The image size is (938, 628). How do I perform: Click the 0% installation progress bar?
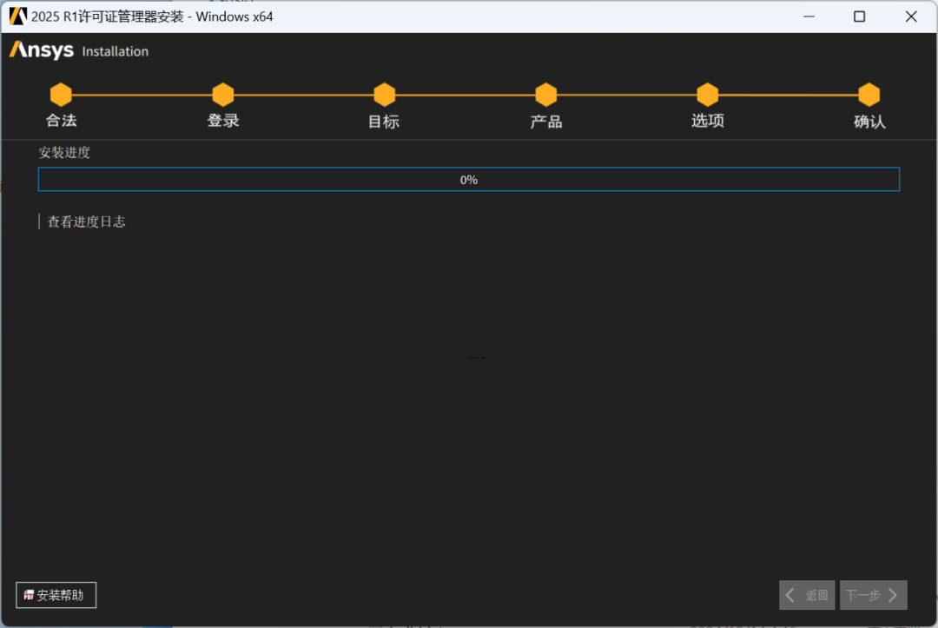(468, 180)
